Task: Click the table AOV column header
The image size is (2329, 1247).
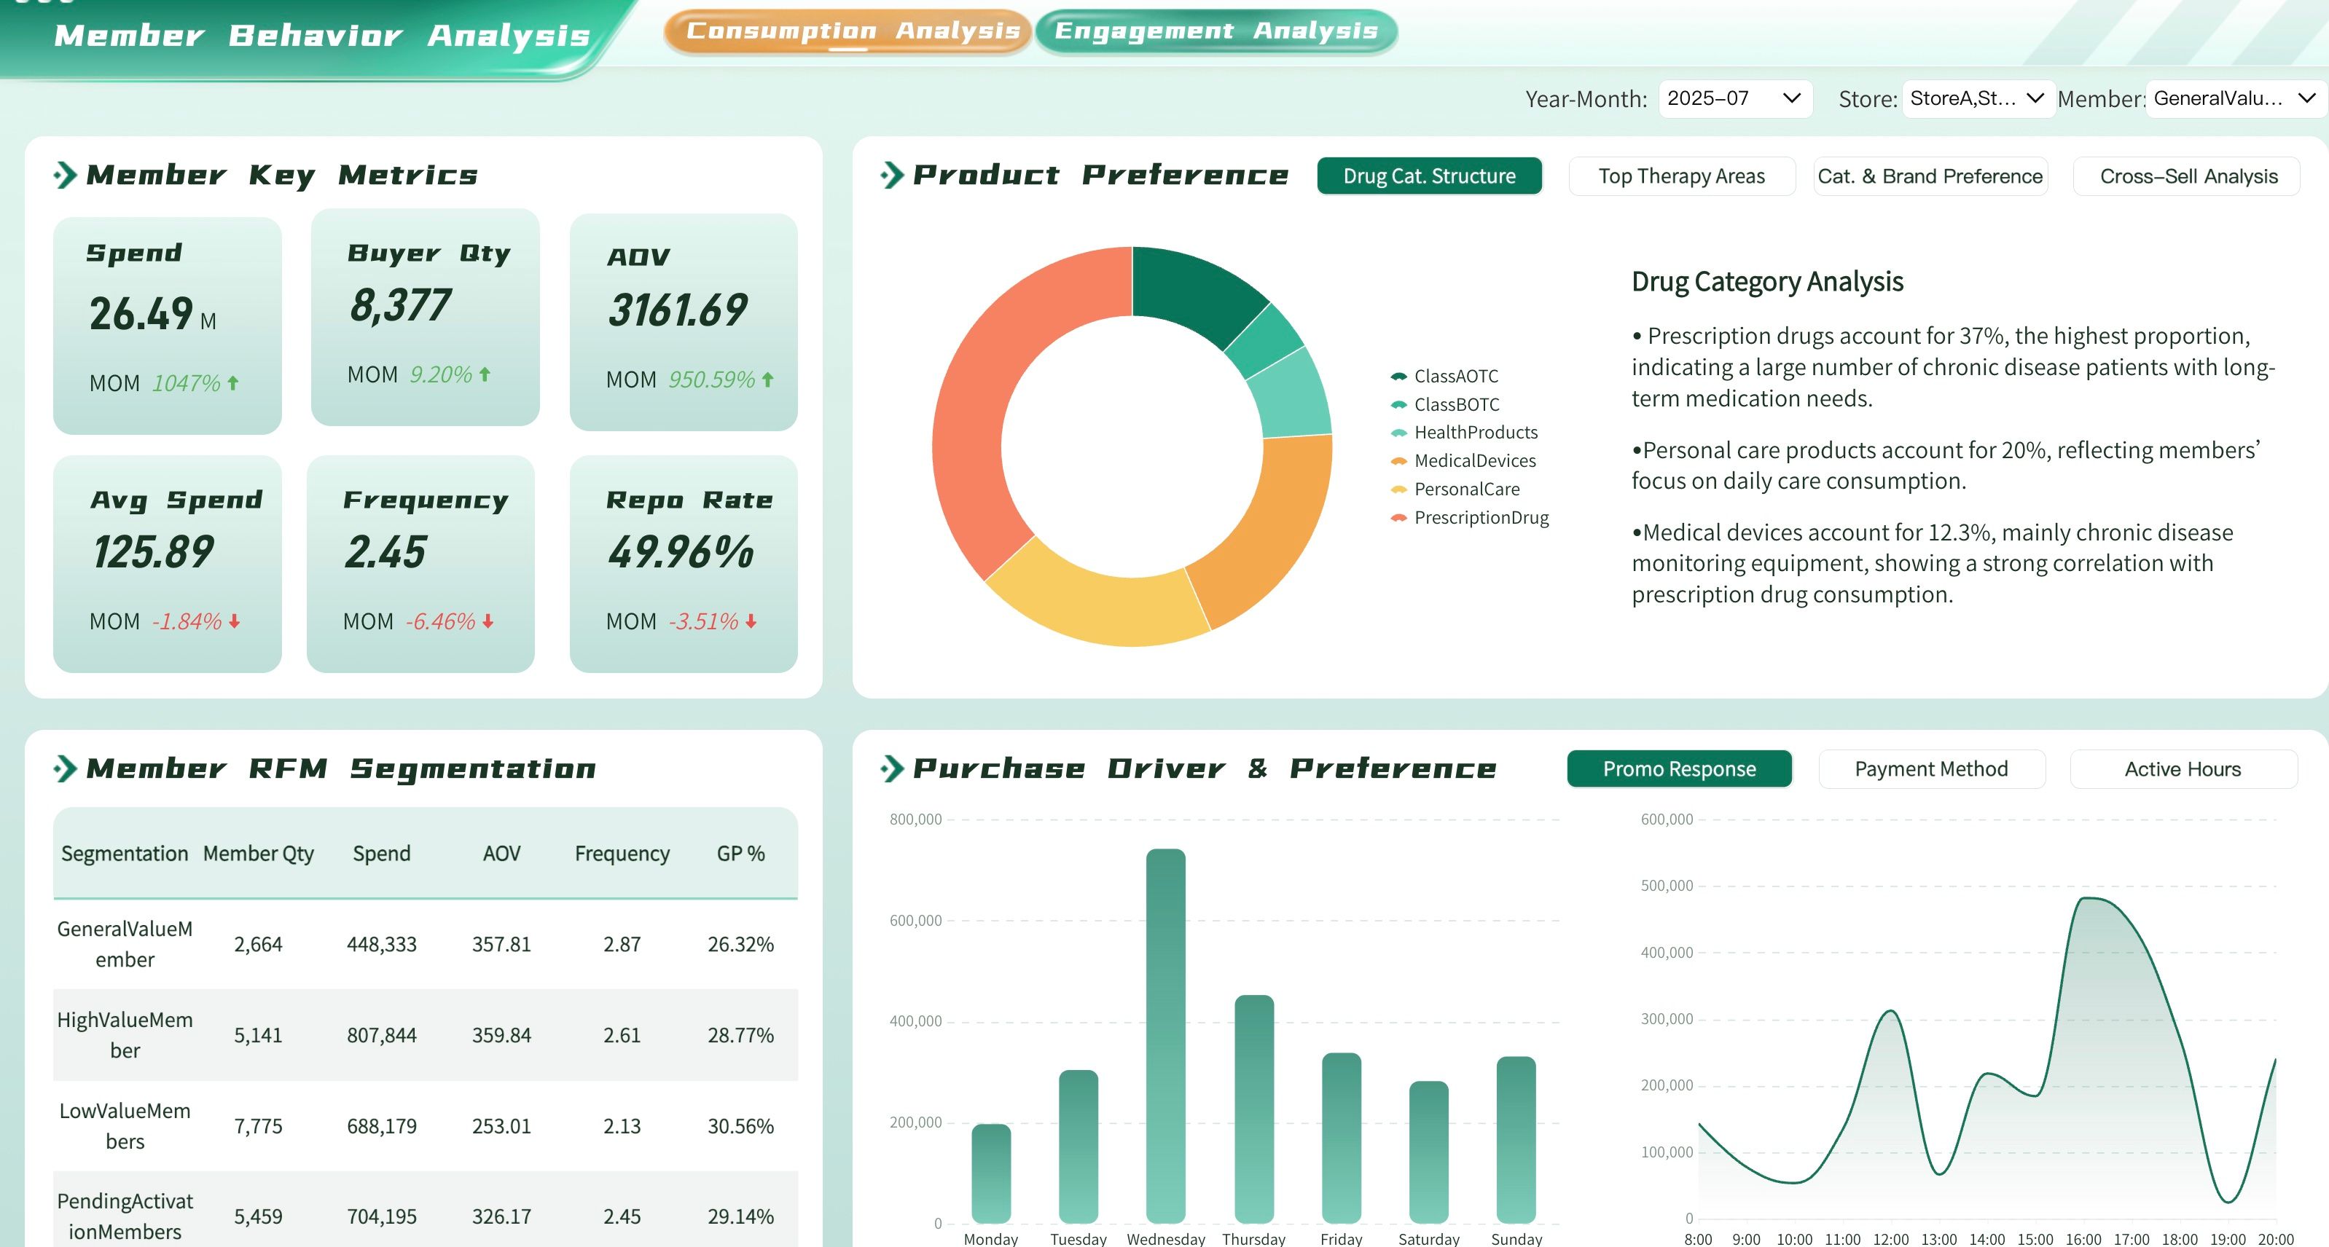Action: (502, 854)
